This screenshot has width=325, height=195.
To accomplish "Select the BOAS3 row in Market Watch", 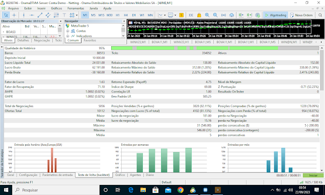I will [x=29, y=32].
